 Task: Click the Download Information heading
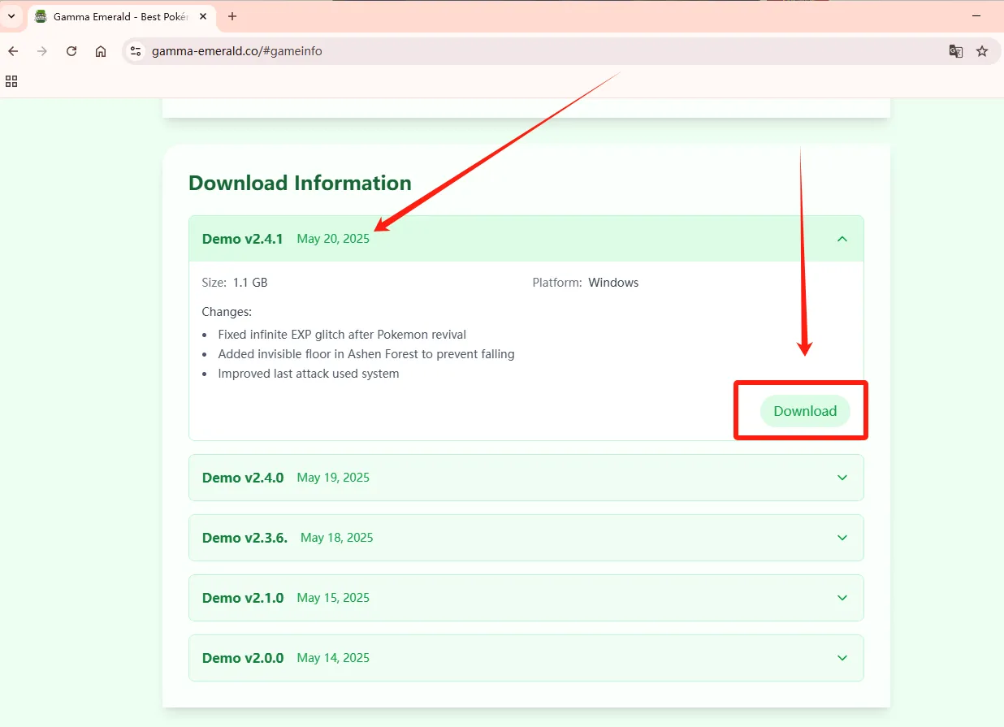click(x=300, y=183)
